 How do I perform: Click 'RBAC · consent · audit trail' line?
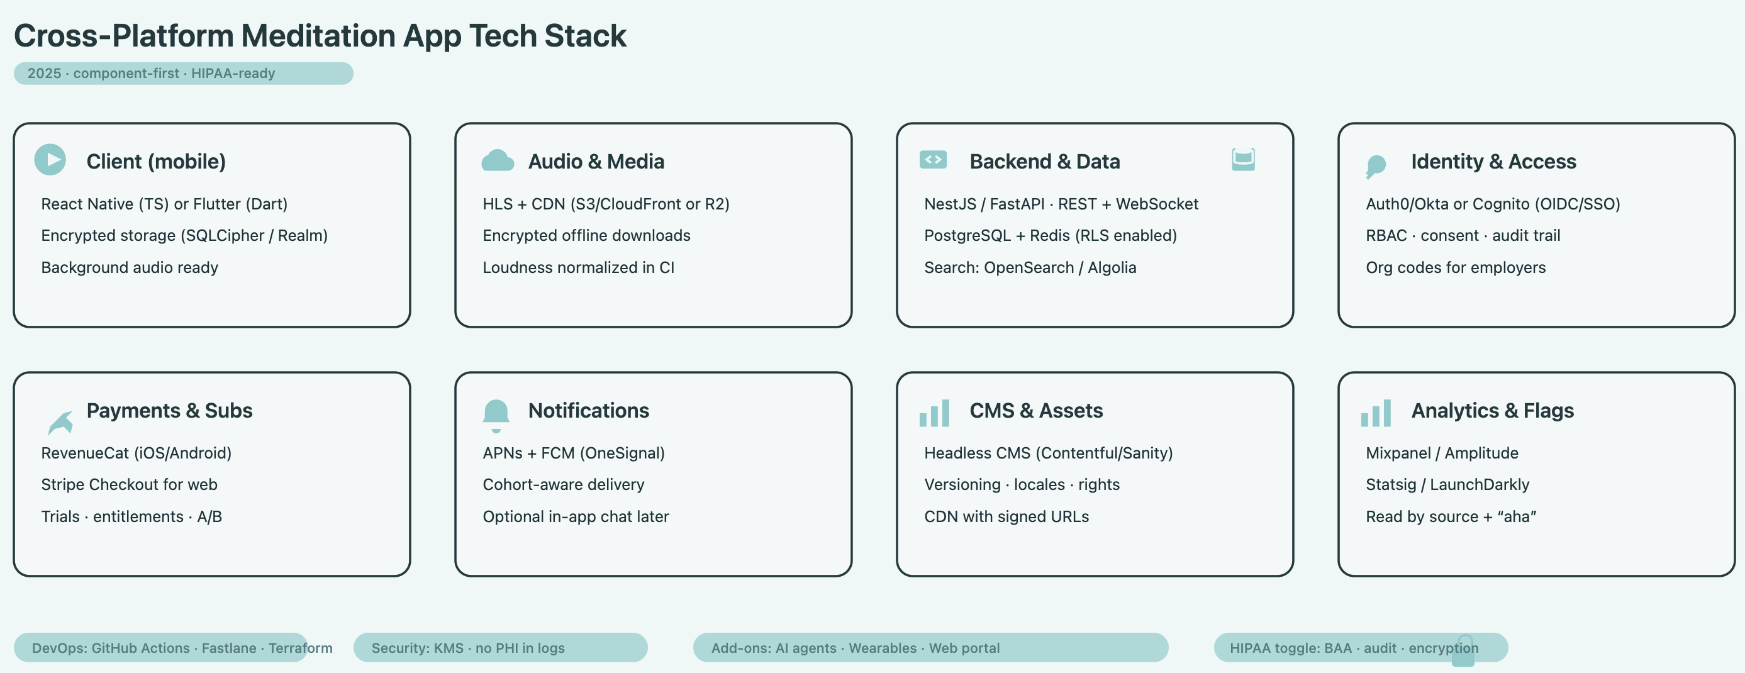[x=1463, y=235]
